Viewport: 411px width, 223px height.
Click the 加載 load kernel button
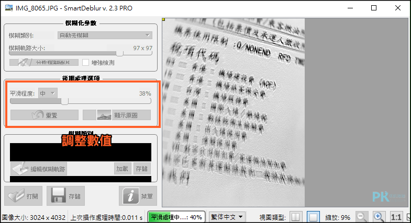tap(123, 169)
